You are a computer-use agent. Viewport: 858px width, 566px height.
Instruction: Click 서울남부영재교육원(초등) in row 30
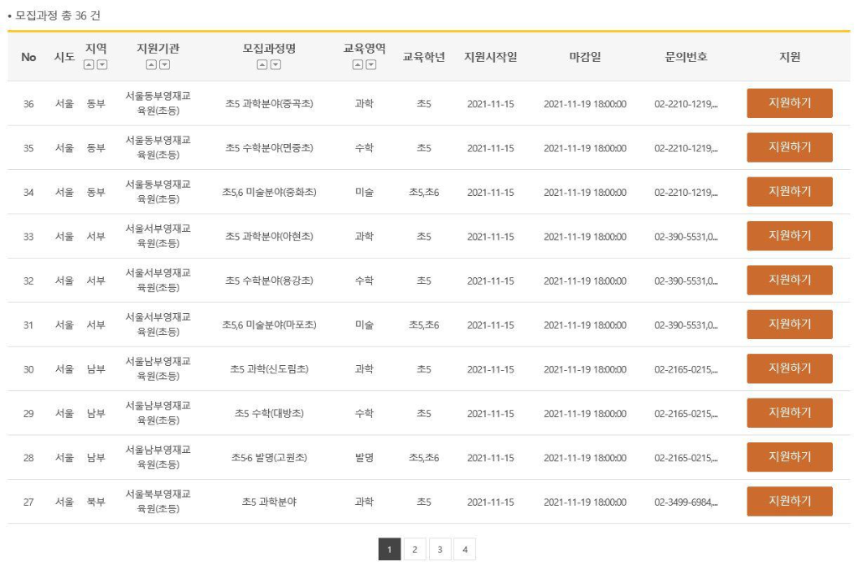click(158, 369)
